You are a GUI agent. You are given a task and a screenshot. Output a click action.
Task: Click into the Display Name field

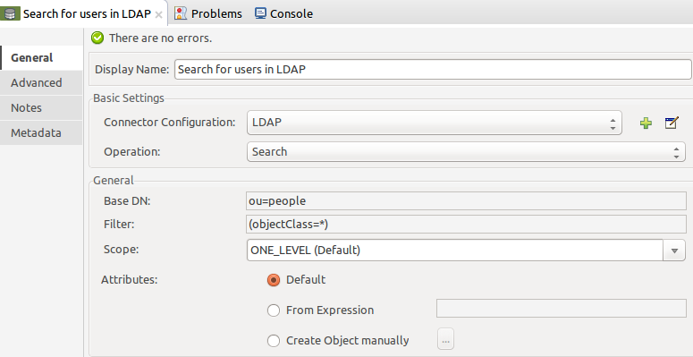click(433, 70)
